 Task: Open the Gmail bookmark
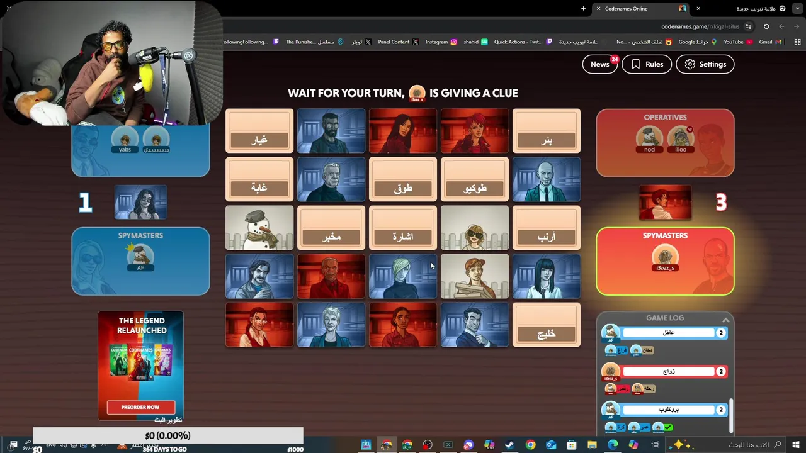(x=769, y=42)
